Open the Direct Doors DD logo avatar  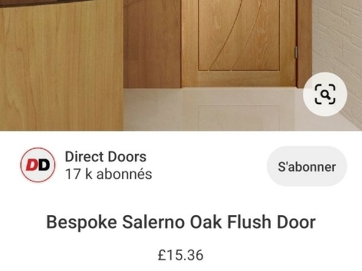pyautogui.click(x=38, y=165)
